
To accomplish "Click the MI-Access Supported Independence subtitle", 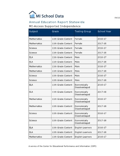I will coord(55,26).
